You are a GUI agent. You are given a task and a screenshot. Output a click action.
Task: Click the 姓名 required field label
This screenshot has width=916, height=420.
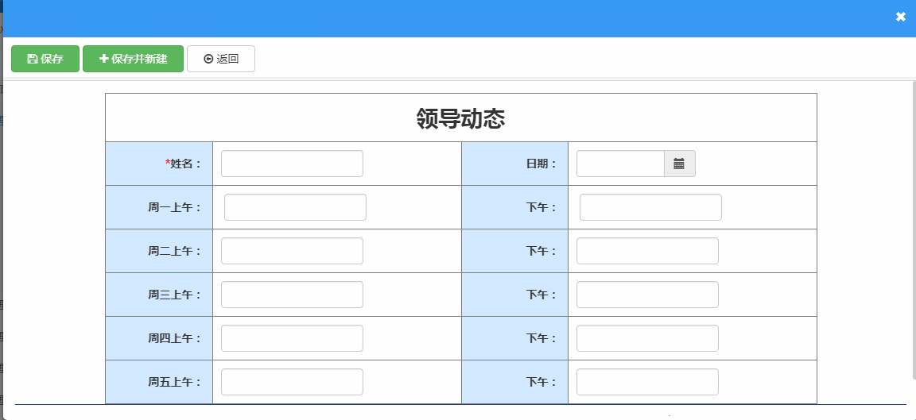click(x=184, y=164)
